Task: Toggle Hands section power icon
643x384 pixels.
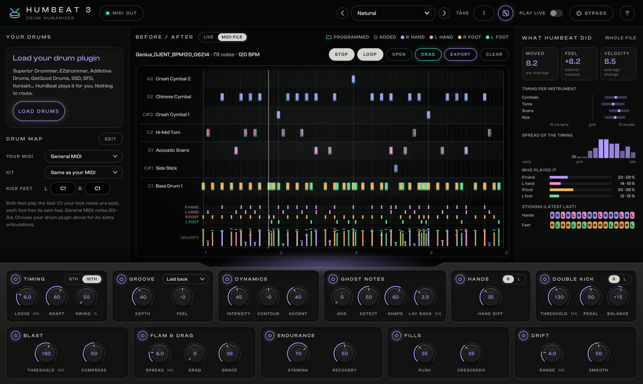Action: [x=460, y=279]
